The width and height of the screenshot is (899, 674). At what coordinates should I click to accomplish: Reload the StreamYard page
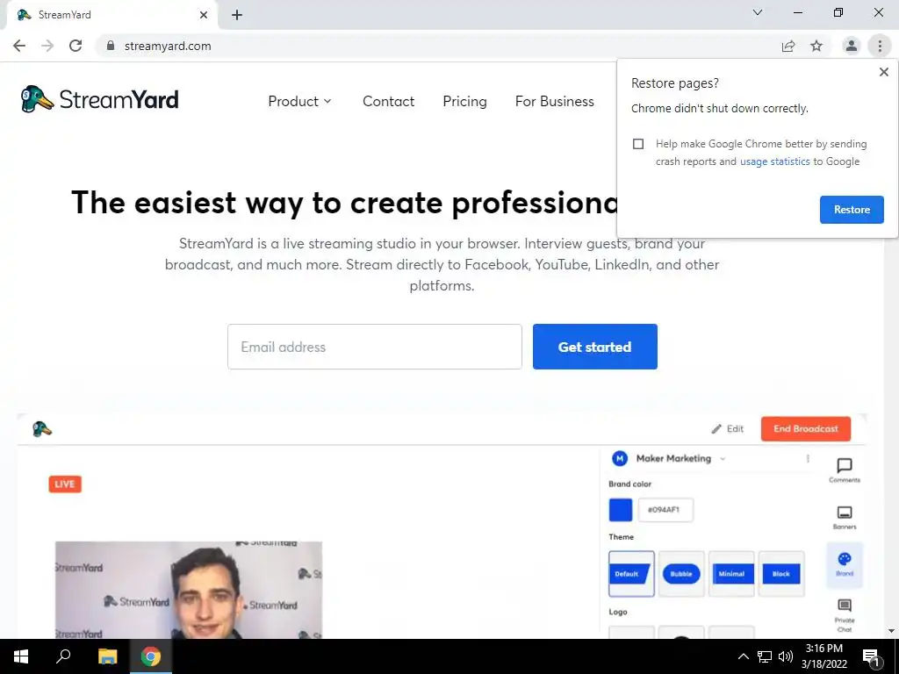(76, 46)
